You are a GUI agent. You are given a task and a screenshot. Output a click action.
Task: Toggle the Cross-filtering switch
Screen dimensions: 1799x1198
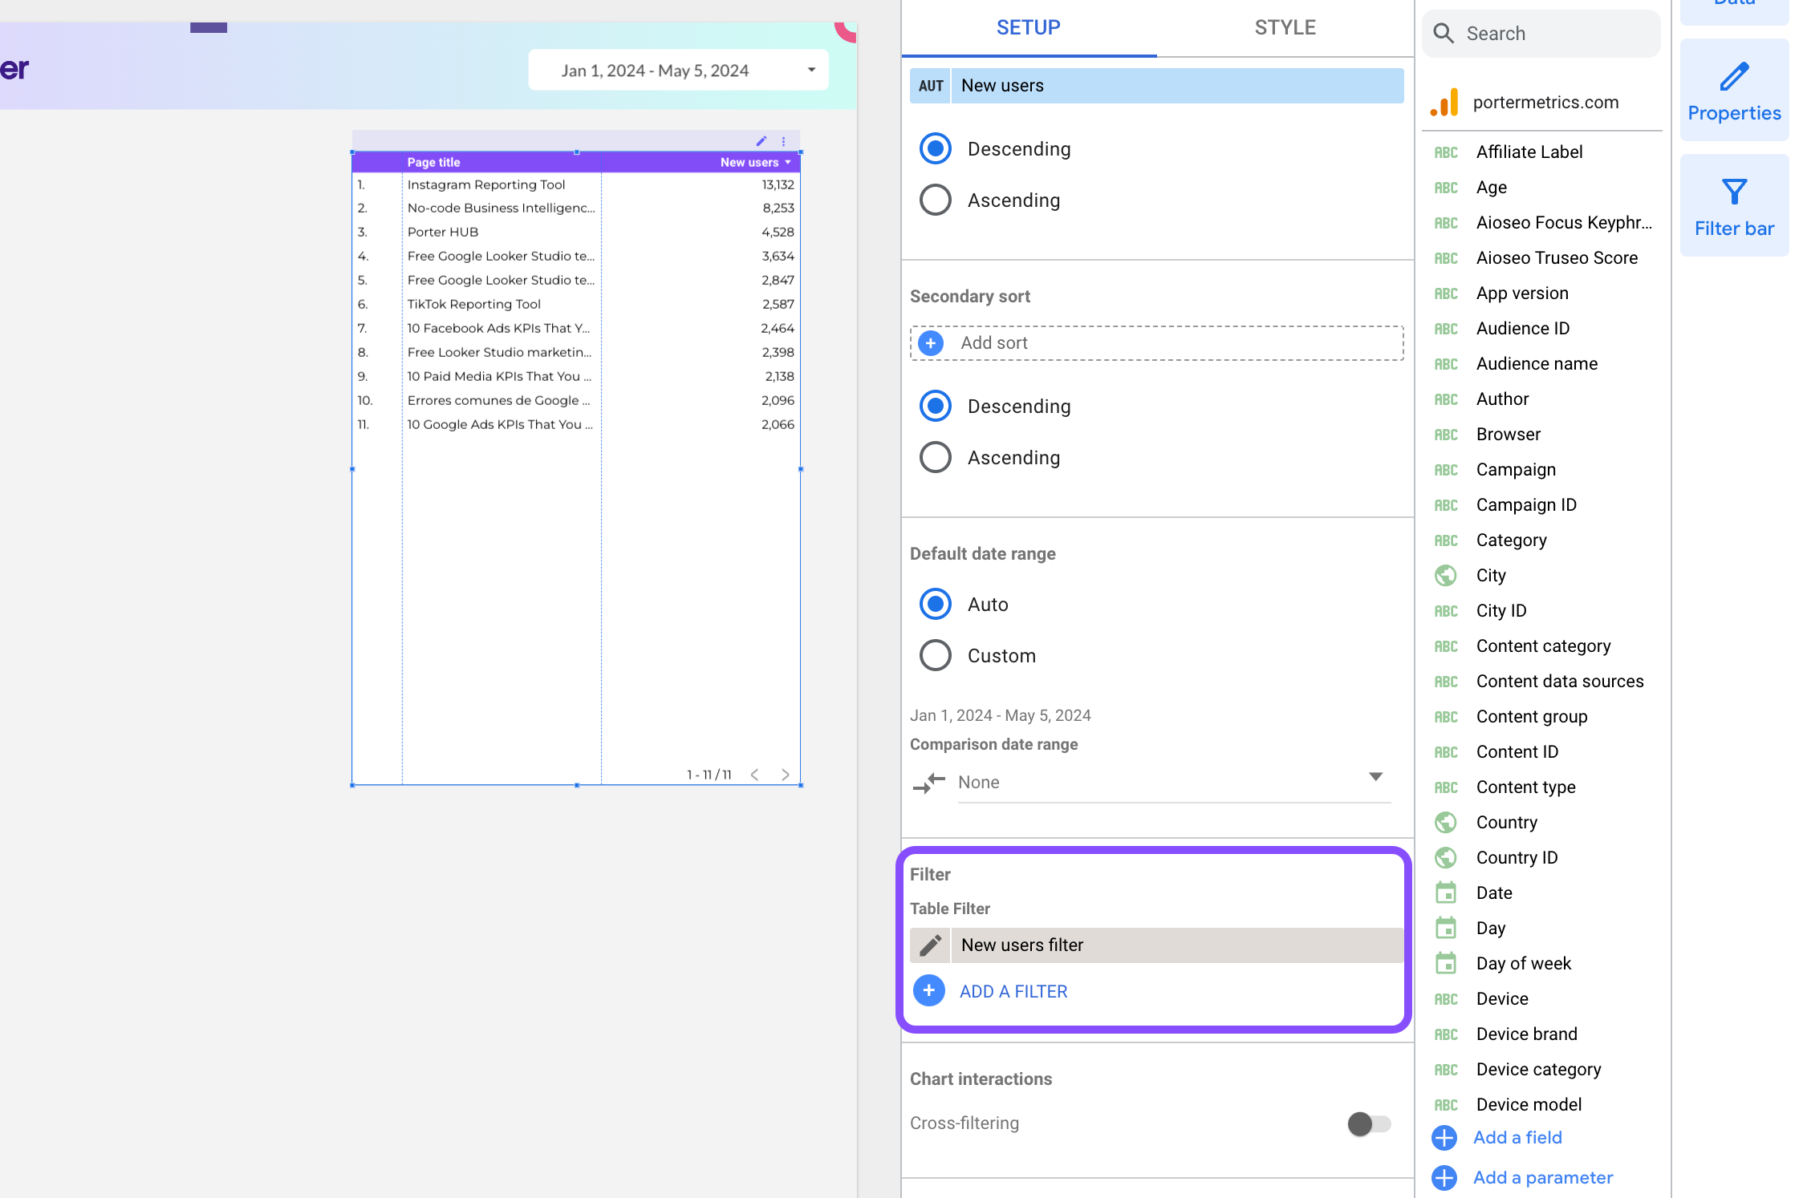1369,1124
